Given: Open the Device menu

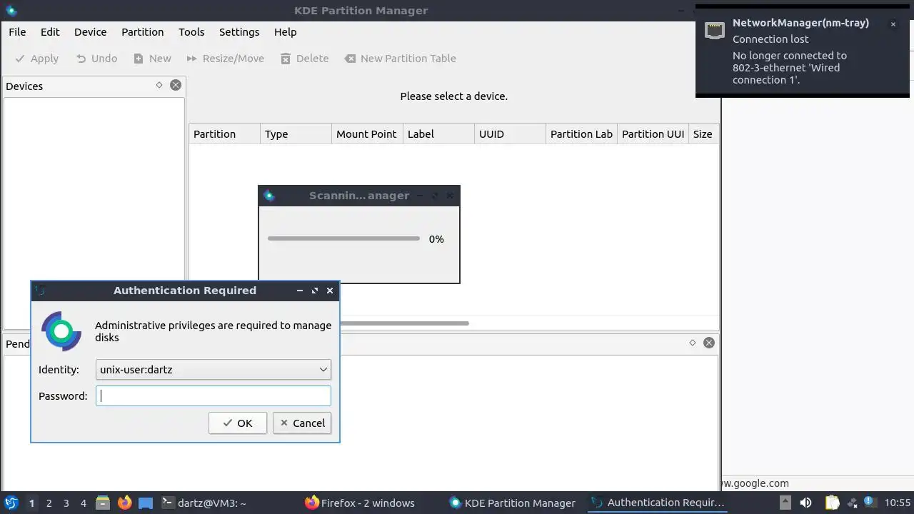Looking at the screenshot, I should (90, 32).
